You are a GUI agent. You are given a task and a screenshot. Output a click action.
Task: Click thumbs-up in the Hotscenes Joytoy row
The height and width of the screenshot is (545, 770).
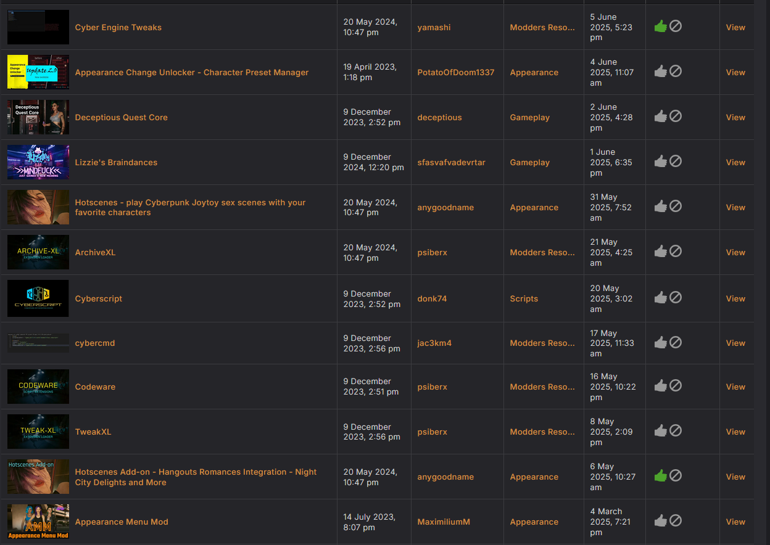point(661,206)
